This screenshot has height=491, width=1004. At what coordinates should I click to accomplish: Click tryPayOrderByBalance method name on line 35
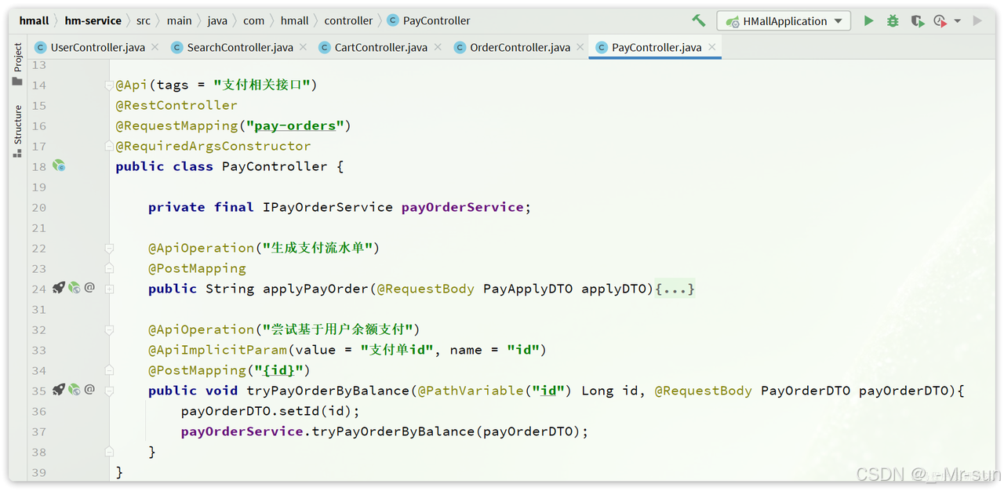click(328, 391)
